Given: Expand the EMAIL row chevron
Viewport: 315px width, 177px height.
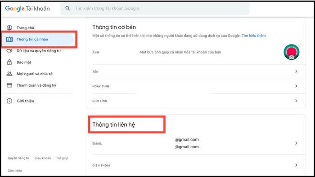Looking at the screenshot, I should click(296, 143).
